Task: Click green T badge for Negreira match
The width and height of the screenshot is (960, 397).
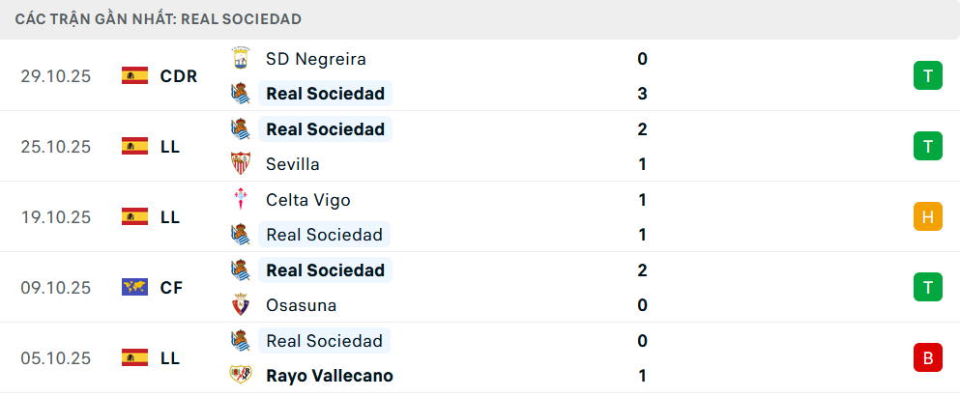Action: coord(927,75)
